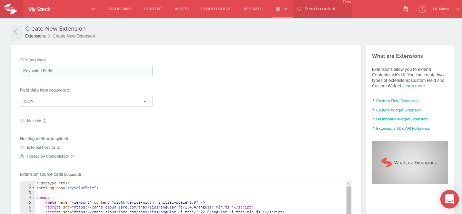Open the red chat support bubble

click(x=450, y=199)
